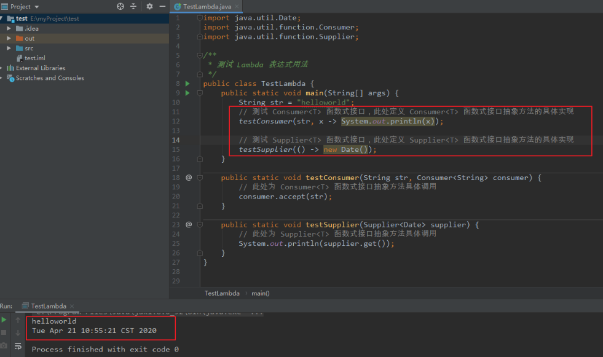Run main method from line 9 gutter

click(187, 93)
